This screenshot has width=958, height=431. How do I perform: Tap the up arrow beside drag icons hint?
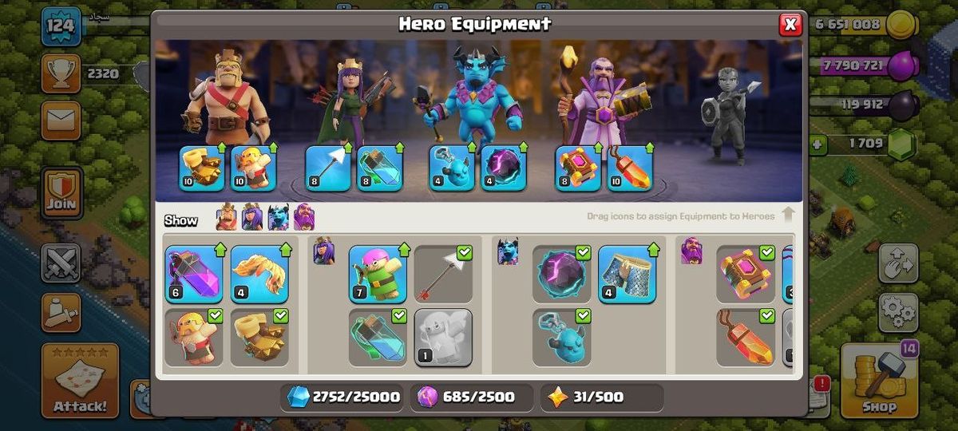point(788,214)
